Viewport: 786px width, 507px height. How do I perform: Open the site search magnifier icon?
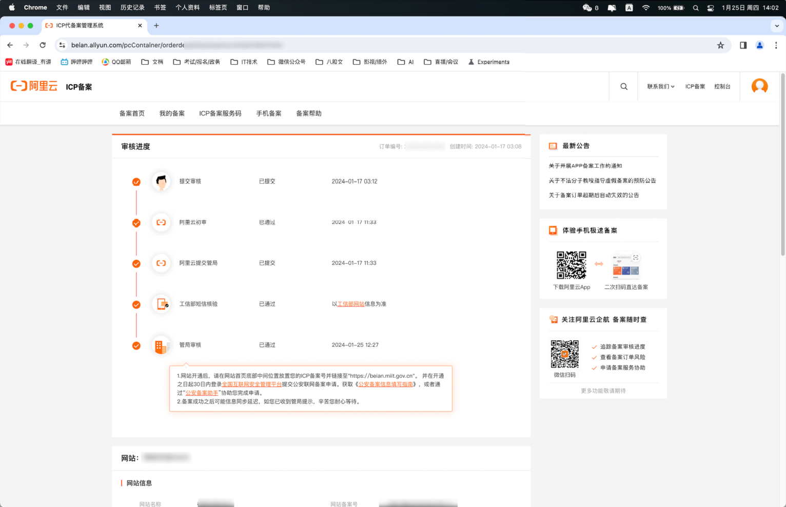[x=623, y=87]
